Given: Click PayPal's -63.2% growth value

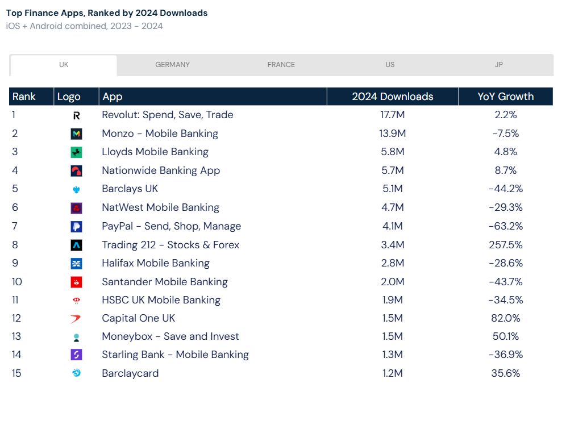Looking at the screenshot, I should pyautogui.click(x=506, y=226).
